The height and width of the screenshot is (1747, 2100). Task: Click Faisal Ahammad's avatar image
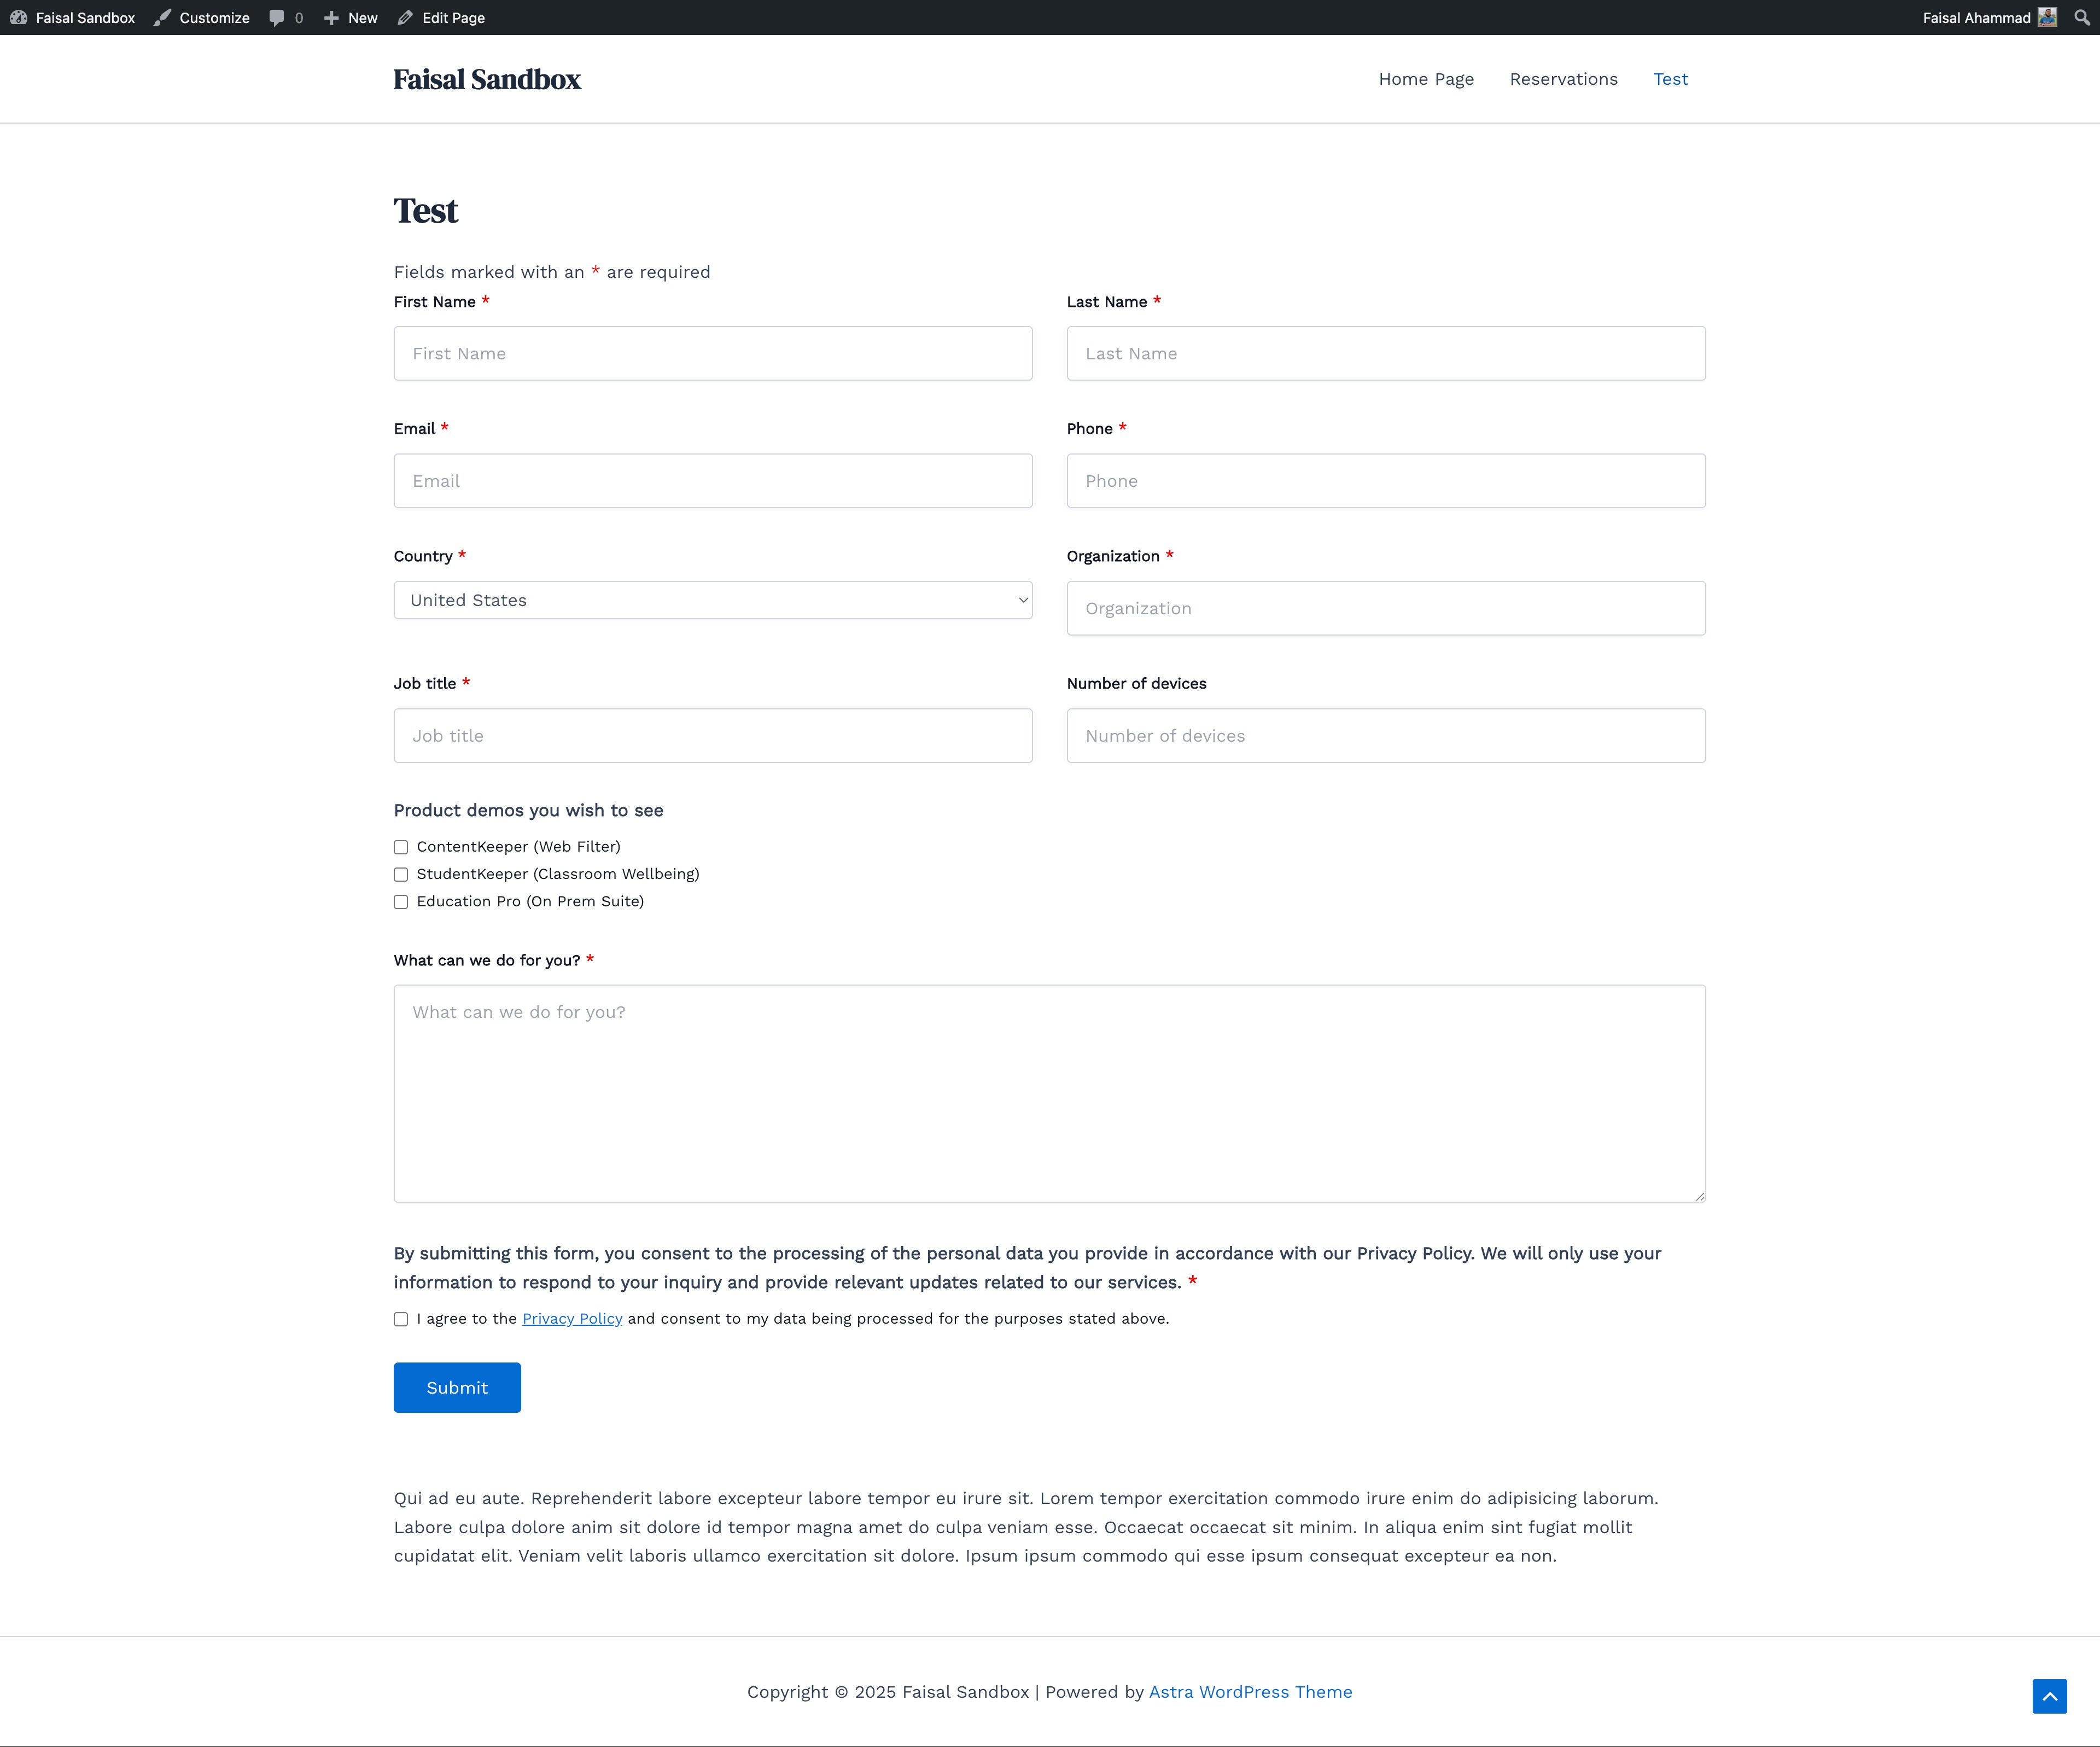coord(2047,18)
